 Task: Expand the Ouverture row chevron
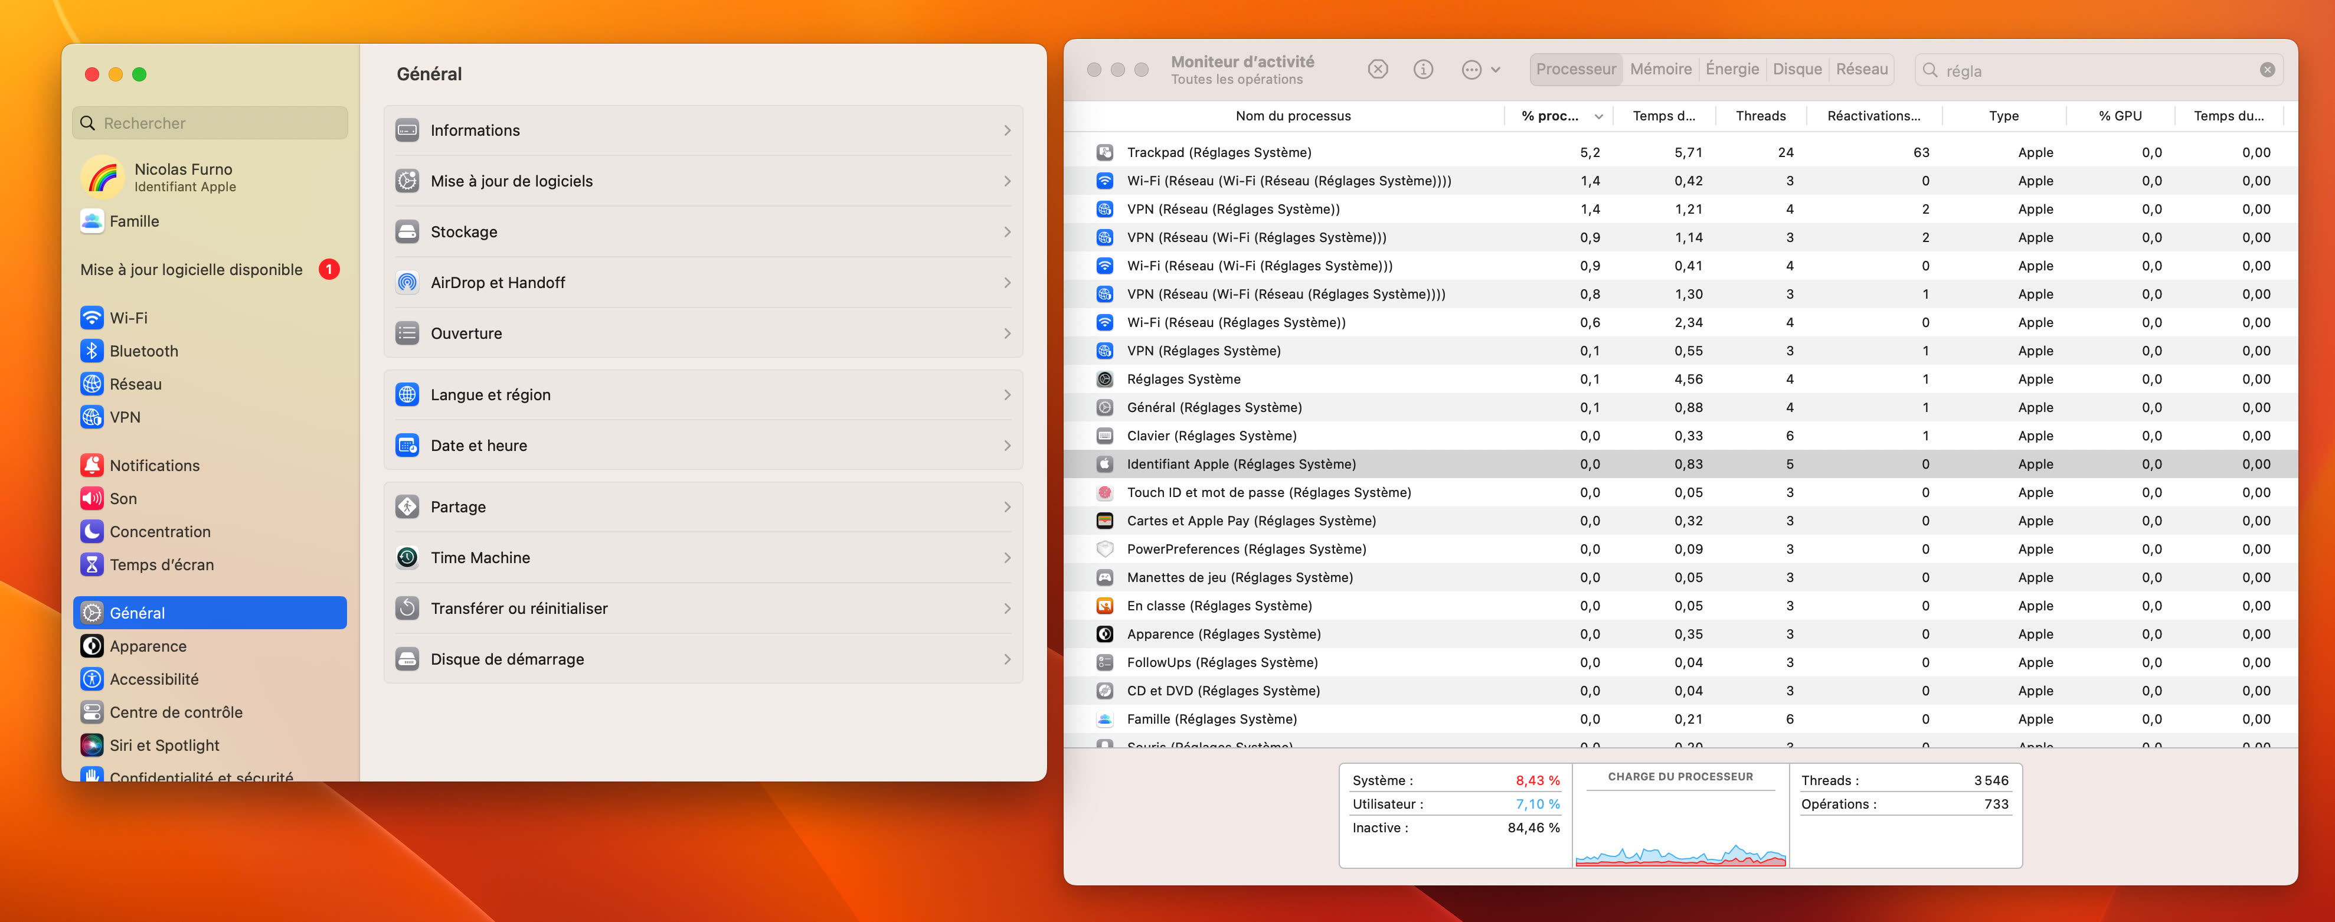pos(1007,334)
